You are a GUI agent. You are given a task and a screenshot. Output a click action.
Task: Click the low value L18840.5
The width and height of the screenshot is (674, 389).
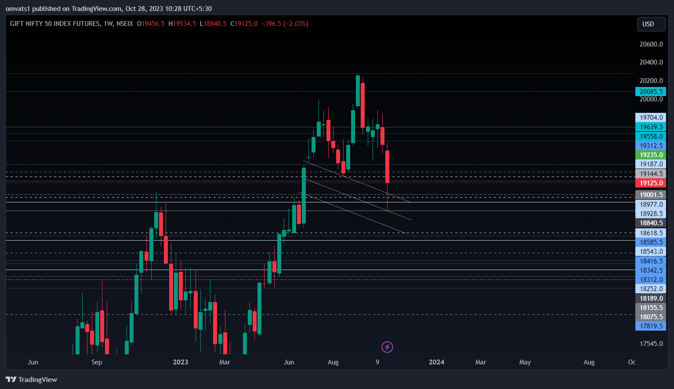pyautogui.click(x=213, y=24)
